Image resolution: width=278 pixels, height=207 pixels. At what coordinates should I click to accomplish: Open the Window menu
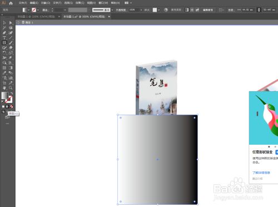[103, 3]
